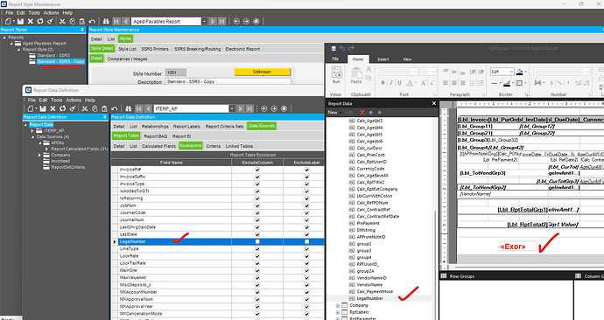This screenshot has height=320, width=604.
Task: Select Standard - SSRS tree item
Action: click(53, 55)
